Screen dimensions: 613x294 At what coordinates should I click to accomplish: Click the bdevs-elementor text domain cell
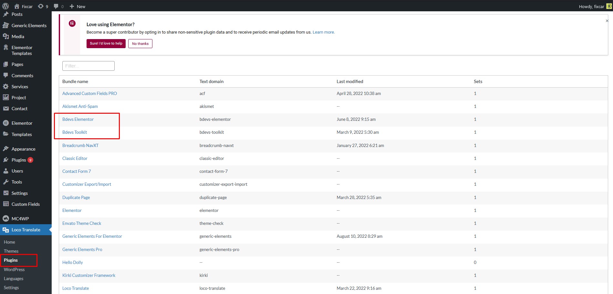[215, 119]
